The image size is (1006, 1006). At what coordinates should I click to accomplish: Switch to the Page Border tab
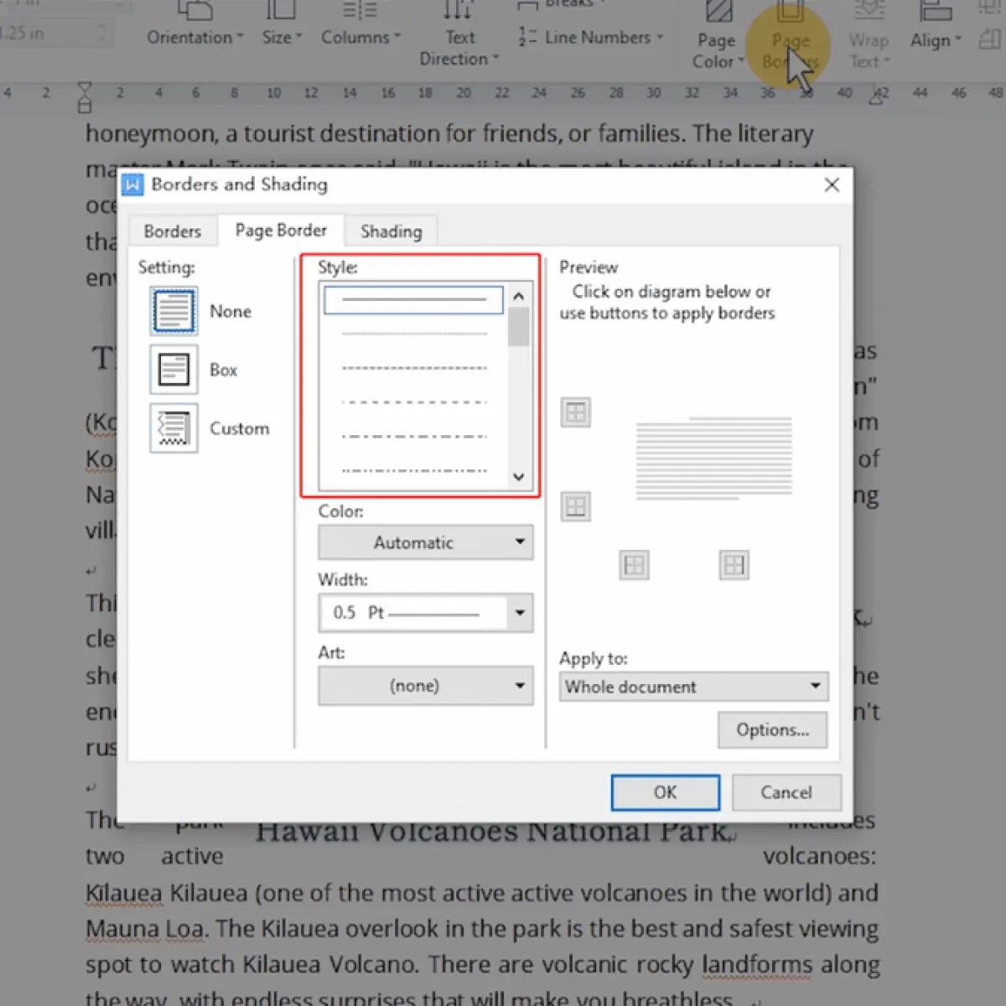[x=281, y=230]
